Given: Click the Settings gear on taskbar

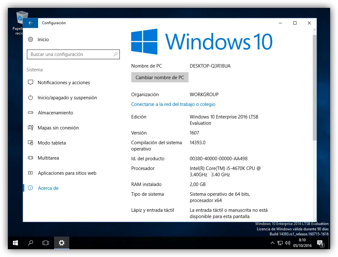Looking at the screenshot, I should pyautogui.click(x=62, y=243).
